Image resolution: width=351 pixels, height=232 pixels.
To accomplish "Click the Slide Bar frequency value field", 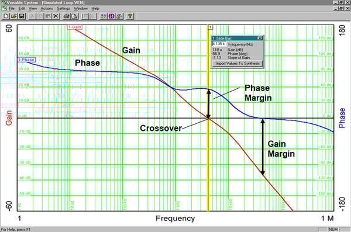I will tap(219, 44).
